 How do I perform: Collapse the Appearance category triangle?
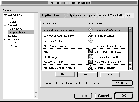pos(5,15)
